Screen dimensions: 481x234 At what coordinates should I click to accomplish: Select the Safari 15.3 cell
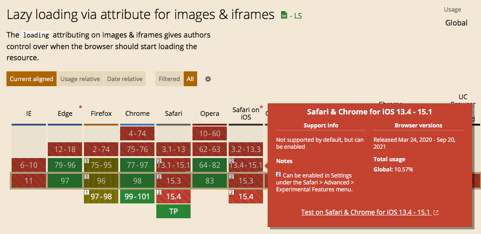pos(173,181)
